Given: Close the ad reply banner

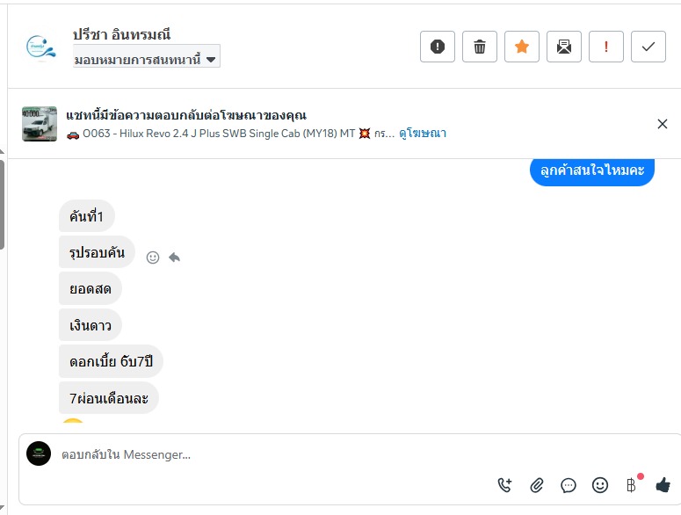Looking at the screenshot, I should tap(663, 124).
